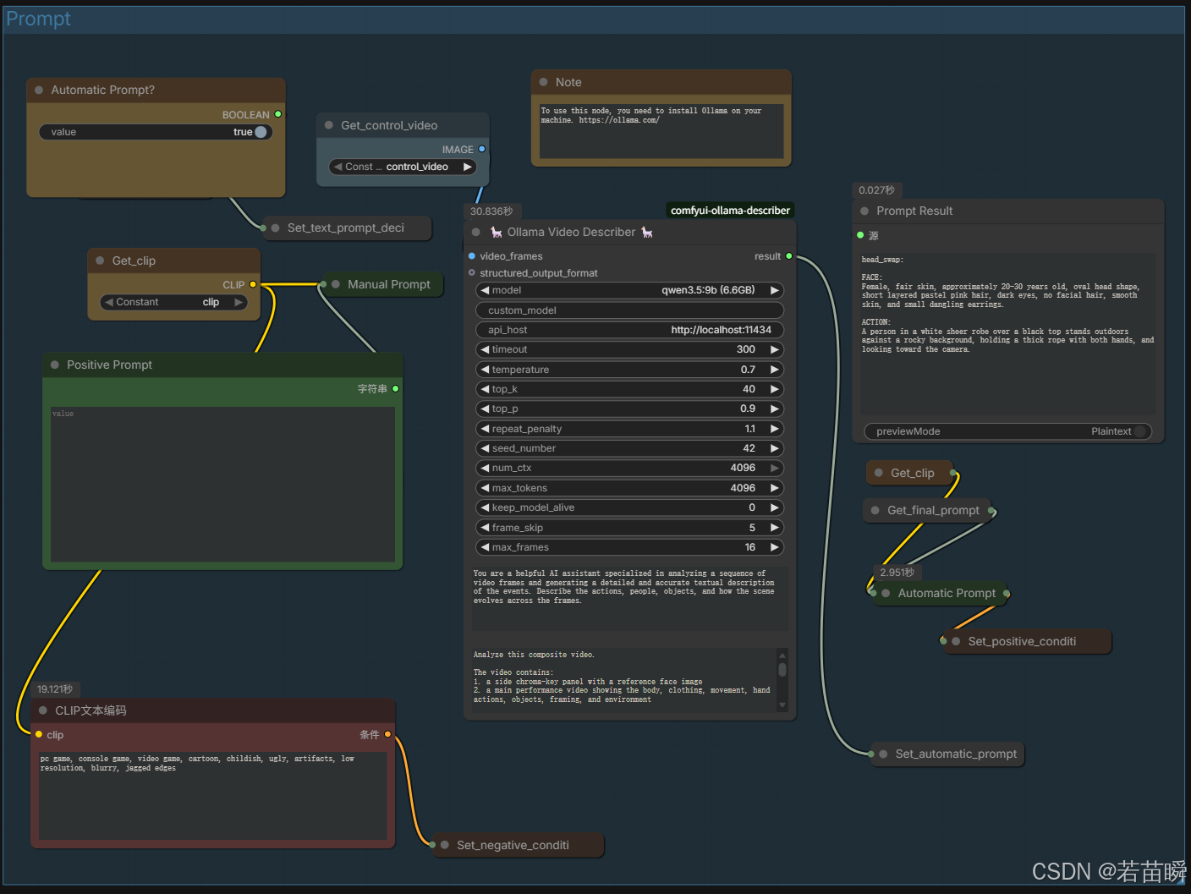
Task: Decrease max_tokens with its left arrow
Action: pyautogui.click(x=485, y=488)
